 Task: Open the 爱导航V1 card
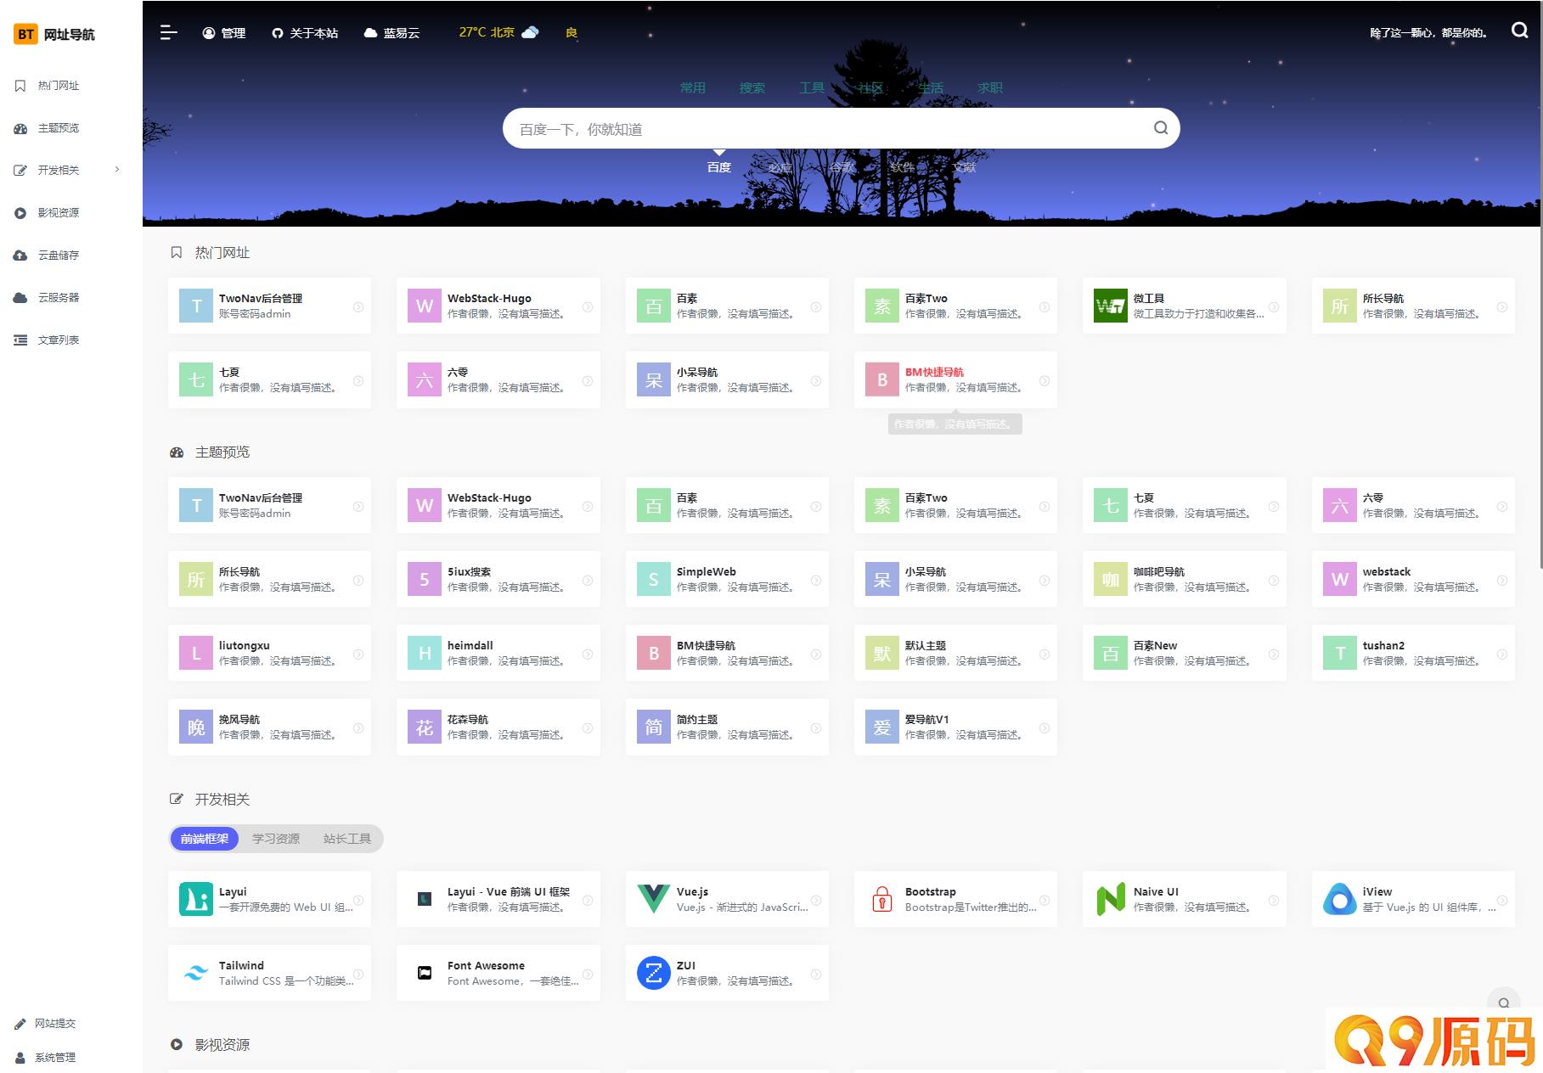coord(955,727)
